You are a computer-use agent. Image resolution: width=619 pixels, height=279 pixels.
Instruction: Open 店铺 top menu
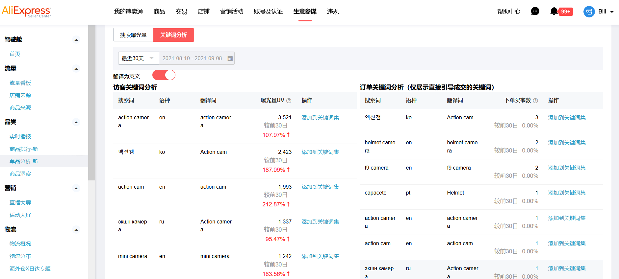pos(204,12)
